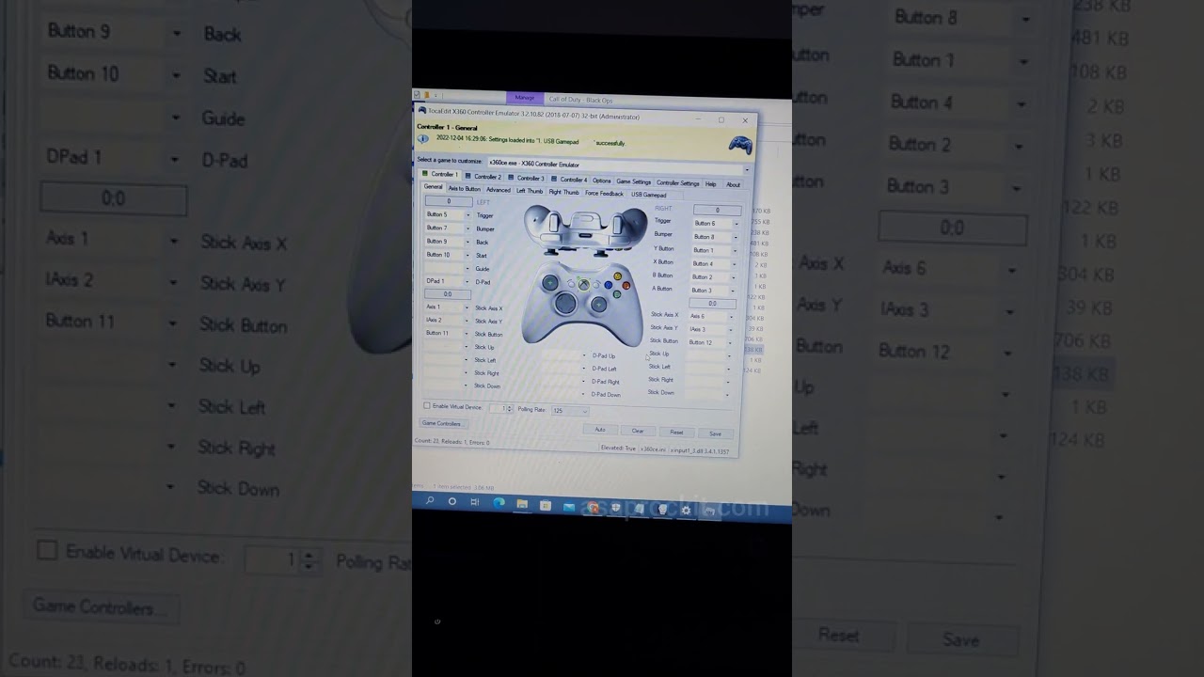Open the X Button dropdown showing Button 4
This screenshot has height=677, width=1204.
(x=717, y=263)
